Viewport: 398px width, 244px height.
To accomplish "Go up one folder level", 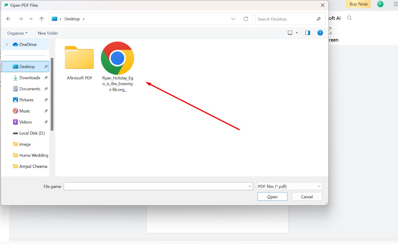I will [42, 19].
